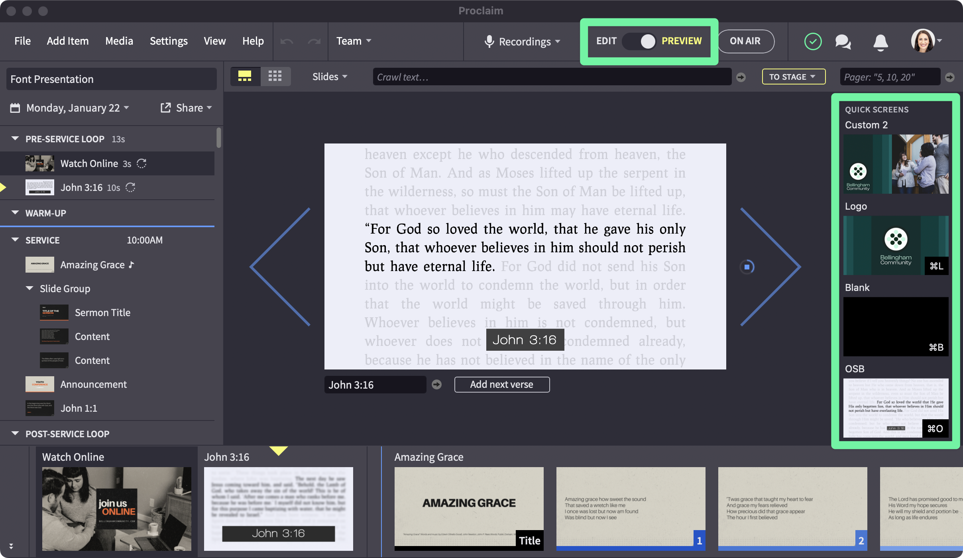Collapse the POST-SERVICE LOOP section
Viewport: 963px width, 558px height.
click(x=15, y=434)
